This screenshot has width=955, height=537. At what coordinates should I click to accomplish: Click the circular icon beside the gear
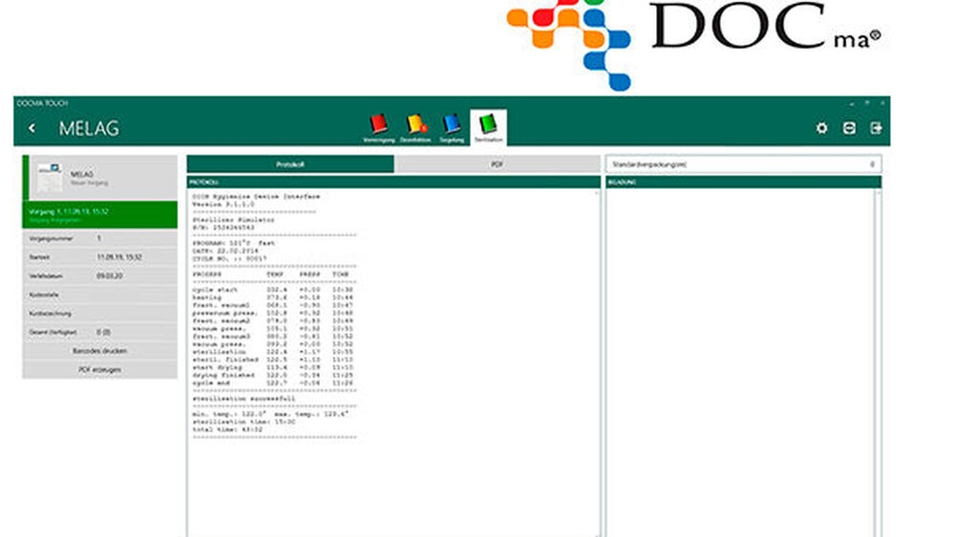[848, 128]
